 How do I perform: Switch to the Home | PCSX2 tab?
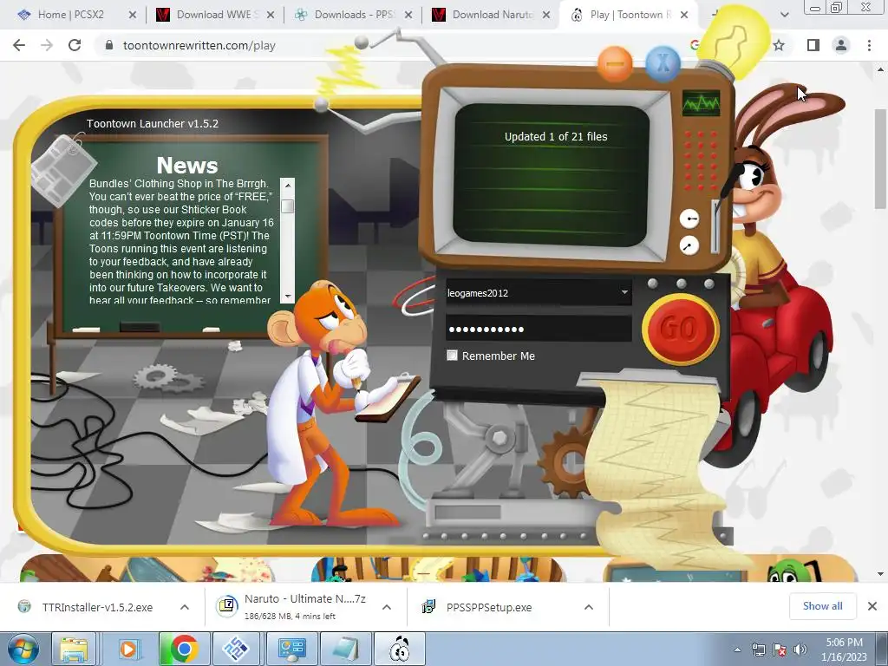coord(77,15)
